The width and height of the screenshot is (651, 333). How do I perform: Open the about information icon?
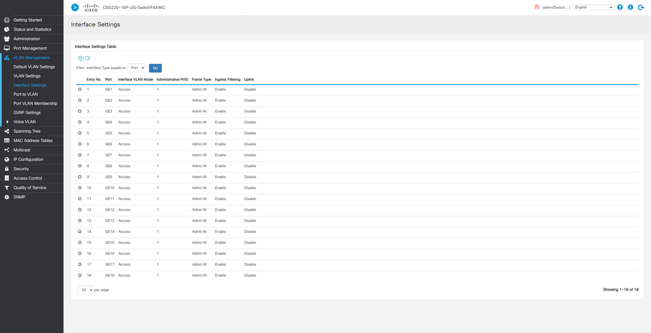pos(631,7)
